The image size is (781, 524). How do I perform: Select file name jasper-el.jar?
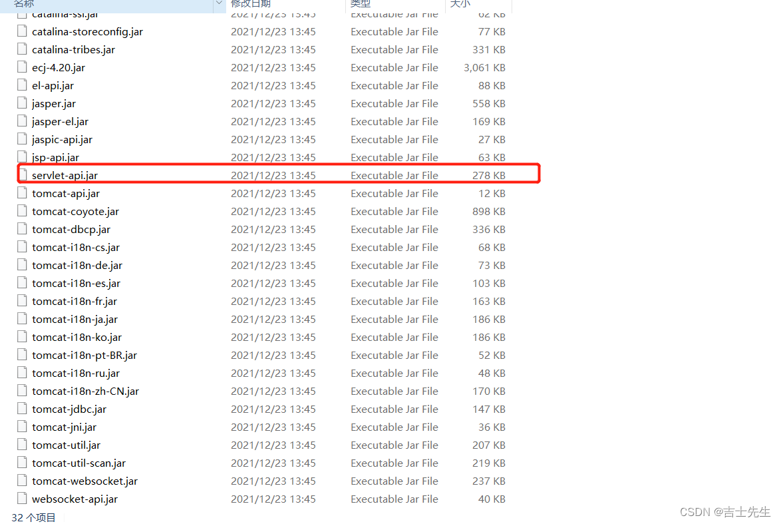click(61, 122)
